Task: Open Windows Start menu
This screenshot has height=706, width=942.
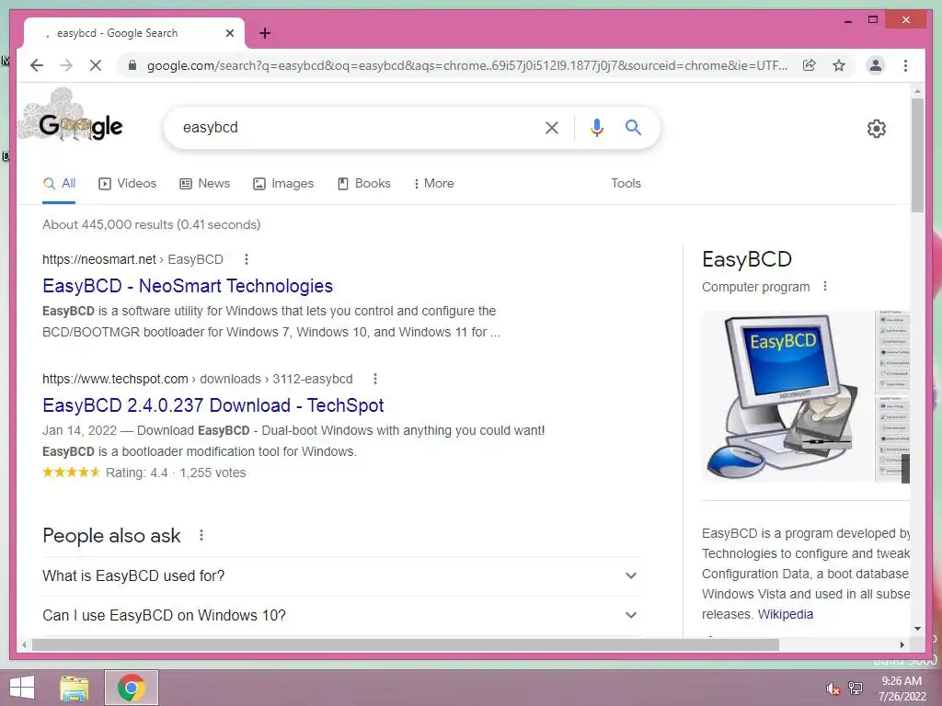Action: (x=22, y=688)
